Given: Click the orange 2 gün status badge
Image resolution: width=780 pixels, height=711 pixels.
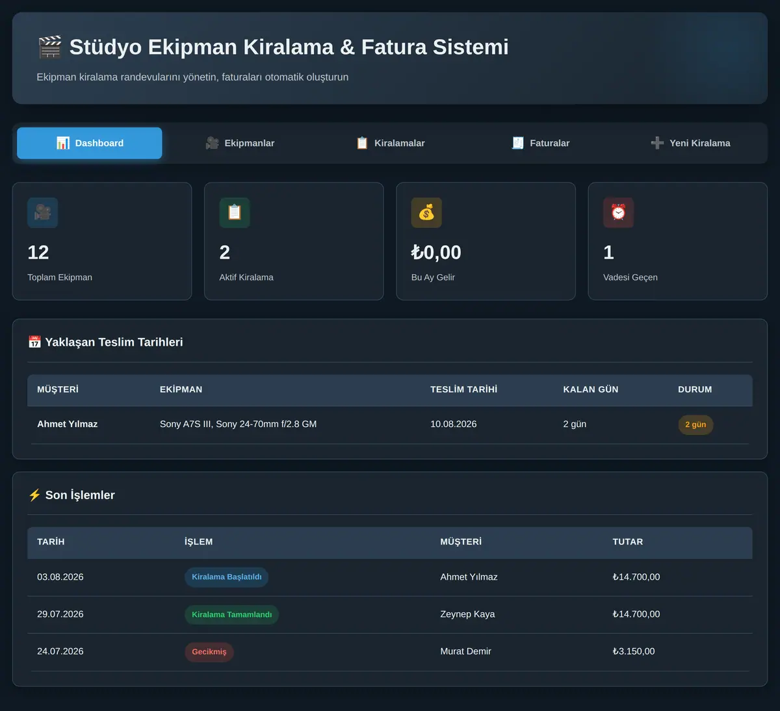Looking at the screenshot, I should click(695, 425).
